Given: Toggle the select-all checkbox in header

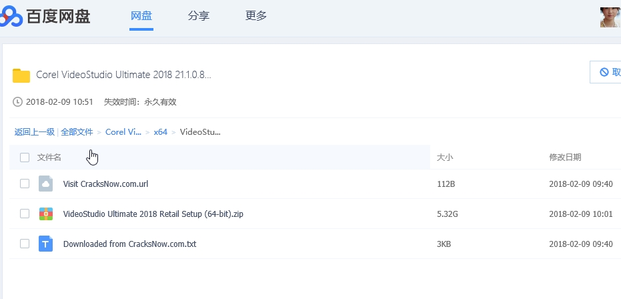Looking at the screenshot, I should [x=25, y=158].
